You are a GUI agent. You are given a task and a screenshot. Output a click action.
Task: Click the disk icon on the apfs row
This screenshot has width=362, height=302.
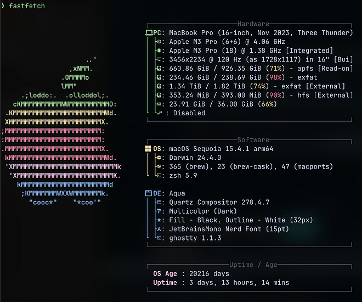(x=159, y=69)
